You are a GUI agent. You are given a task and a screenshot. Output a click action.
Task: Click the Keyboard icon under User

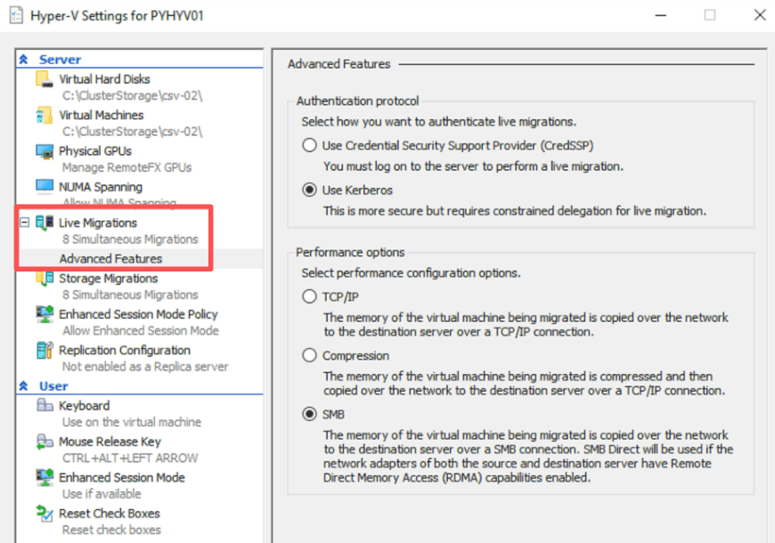[45, 406]
